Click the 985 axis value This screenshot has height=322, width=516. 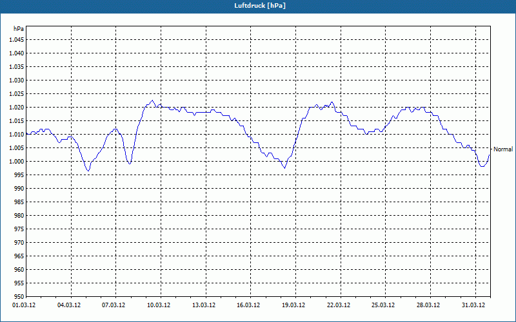click(x=19, y=202)
